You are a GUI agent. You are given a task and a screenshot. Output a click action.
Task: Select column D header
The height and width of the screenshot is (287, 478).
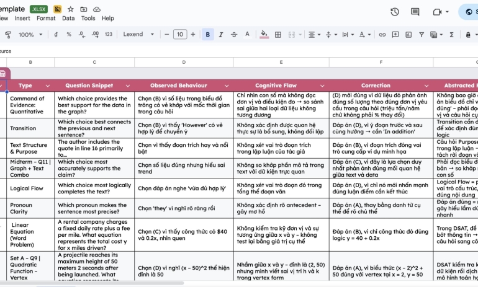click(184, 62)
